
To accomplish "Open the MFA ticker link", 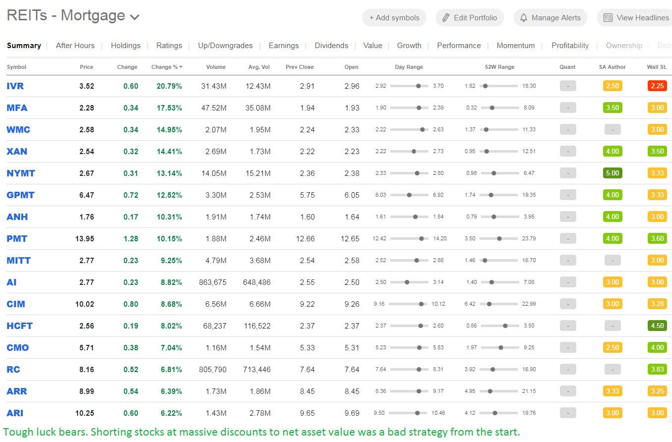I will pyautogui.click(x=17, y=108).
